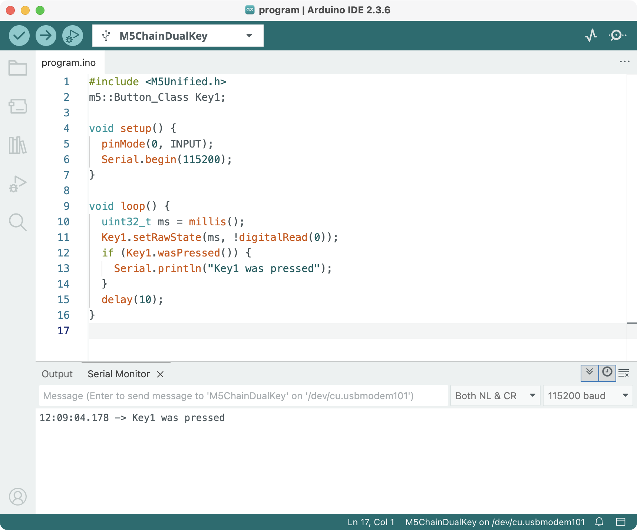637x530 pixels.
Task: Switch to the Output tab
Action: [57, 374]
